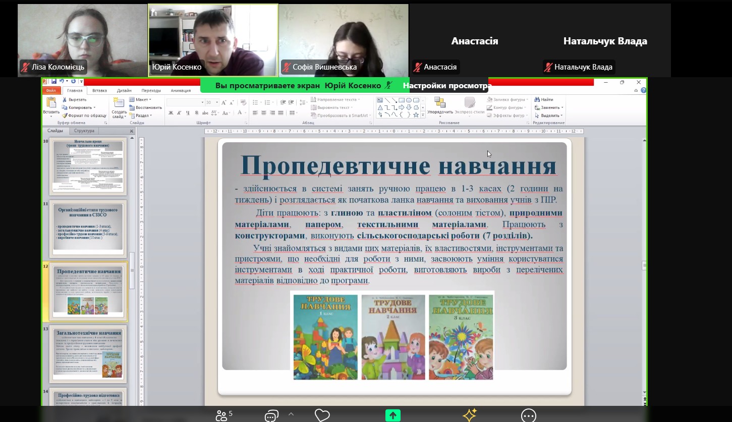Toggle bold (Ж) text formatting
This screenshot has width=732, height=422.
coord(171,113)
